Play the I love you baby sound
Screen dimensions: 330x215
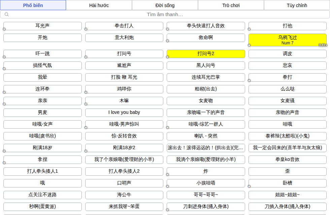coord(124,113)
